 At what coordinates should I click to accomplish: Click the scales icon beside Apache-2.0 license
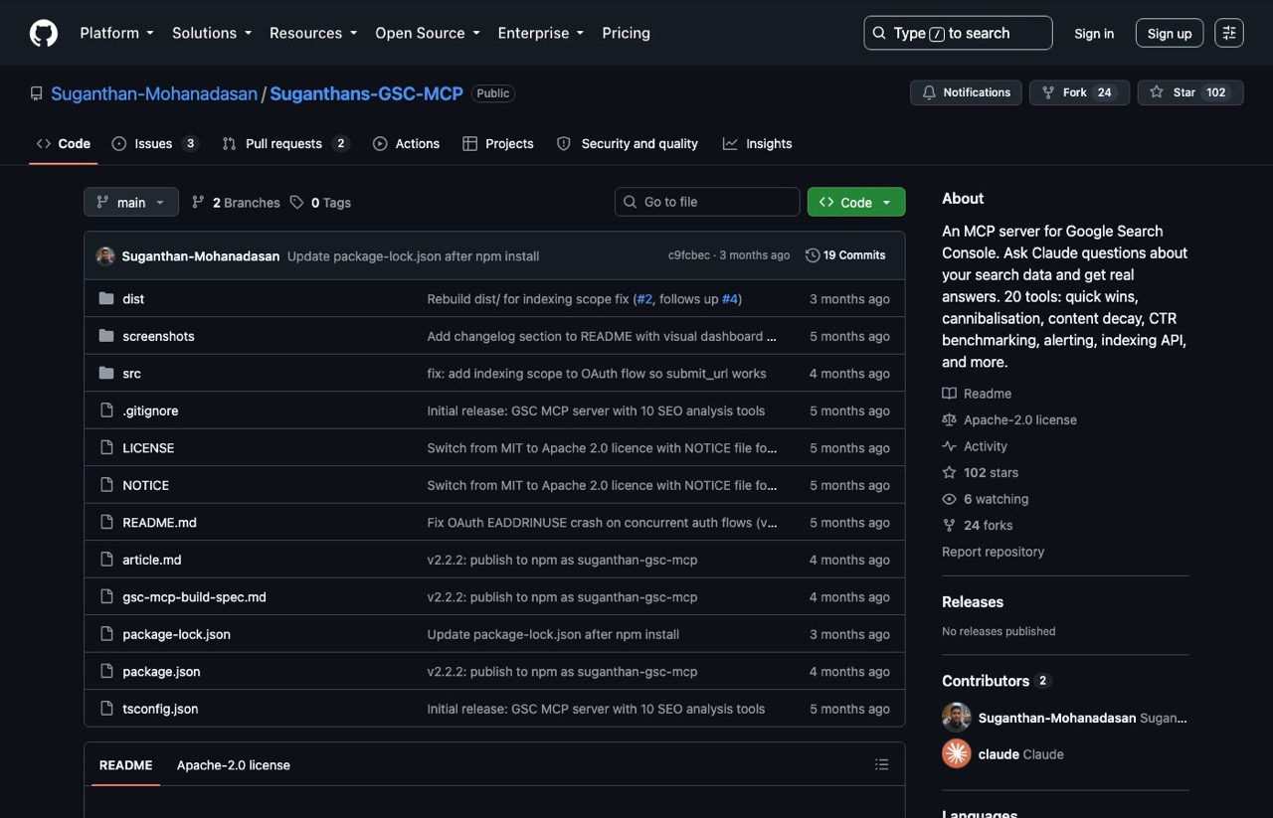[x=949, y=419]
